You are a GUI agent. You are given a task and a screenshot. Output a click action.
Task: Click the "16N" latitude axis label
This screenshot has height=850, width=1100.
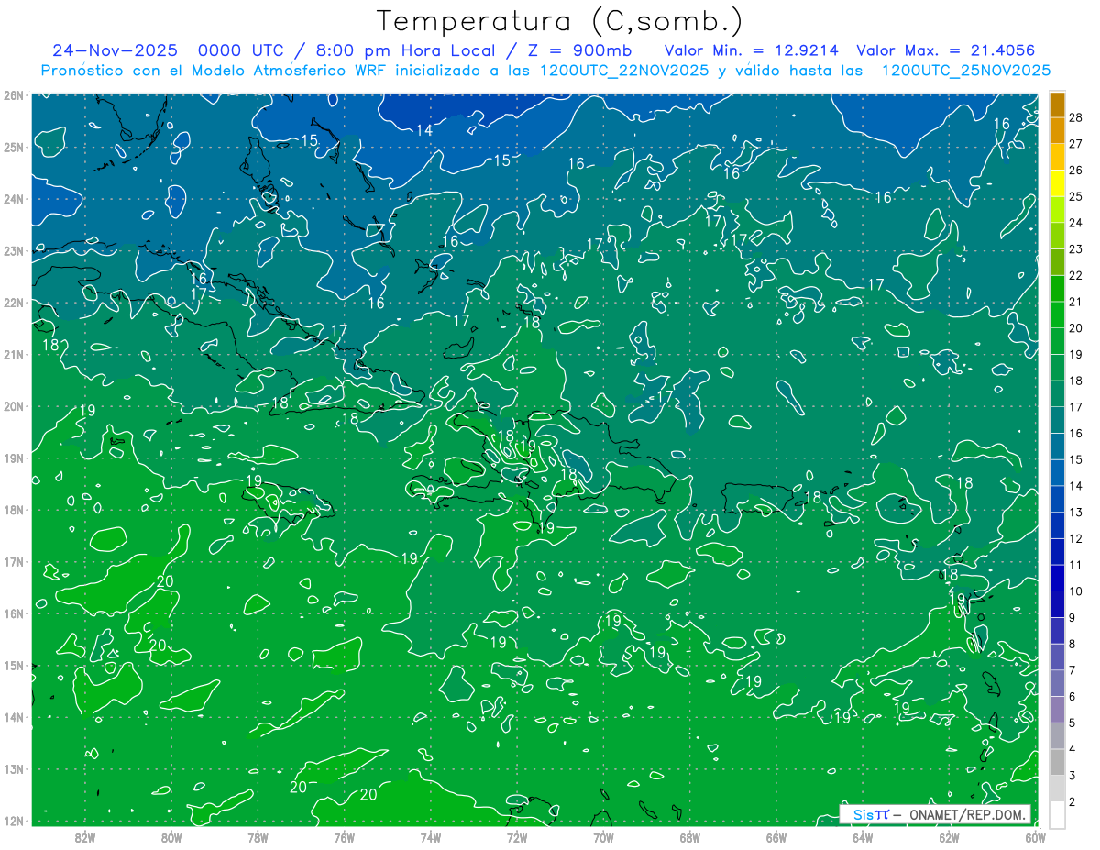(x=13, y=613)
